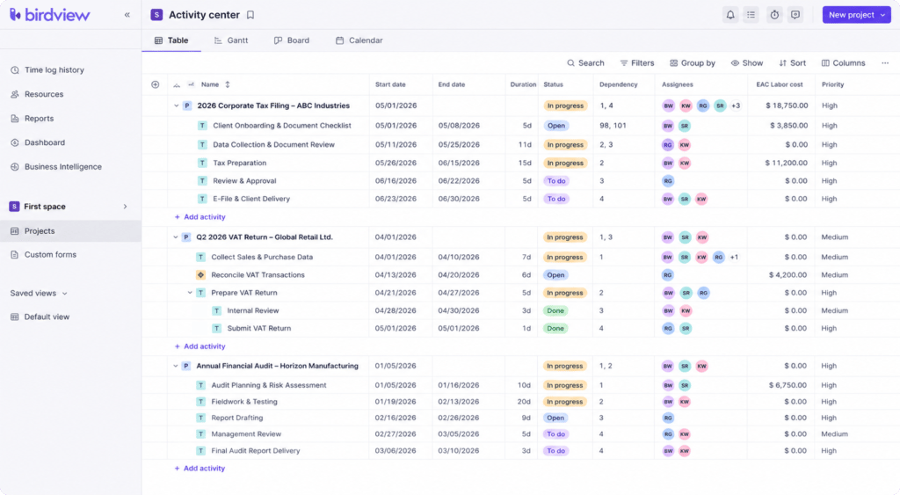The width and height of the screenshot is (900, 495).
Task: Click end date 03/10/2026 of Final Audit Report
Action: [458, 451]
